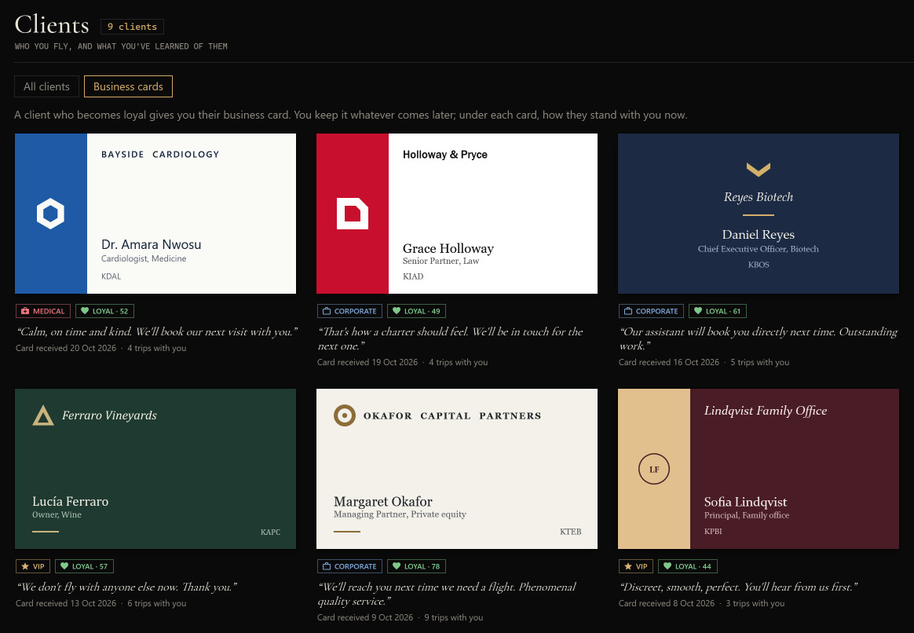Click the CORPORATE tag under Margaret Okafor's card
914x633 pixels.
(x=349, y=566)
